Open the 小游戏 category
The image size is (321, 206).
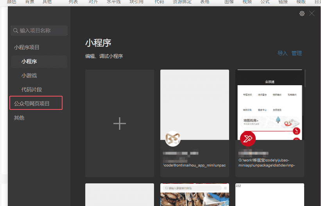coord(29,75)
